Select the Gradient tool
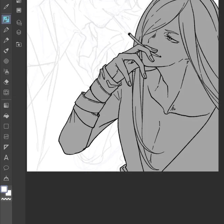Screen dimensions: 224x224 (x=6, y=105)
